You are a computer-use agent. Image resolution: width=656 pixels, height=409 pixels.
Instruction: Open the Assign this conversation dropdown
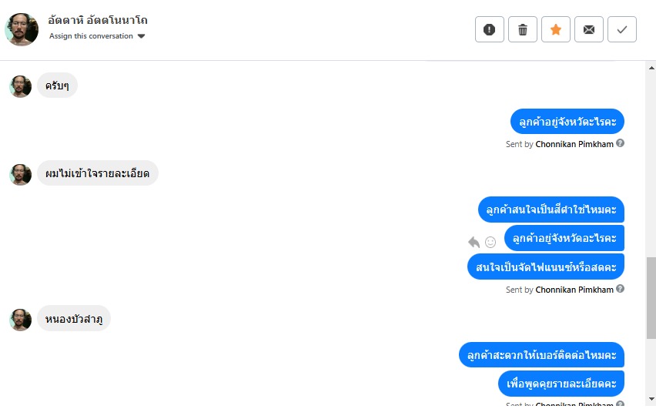click(x=91, y=36)
